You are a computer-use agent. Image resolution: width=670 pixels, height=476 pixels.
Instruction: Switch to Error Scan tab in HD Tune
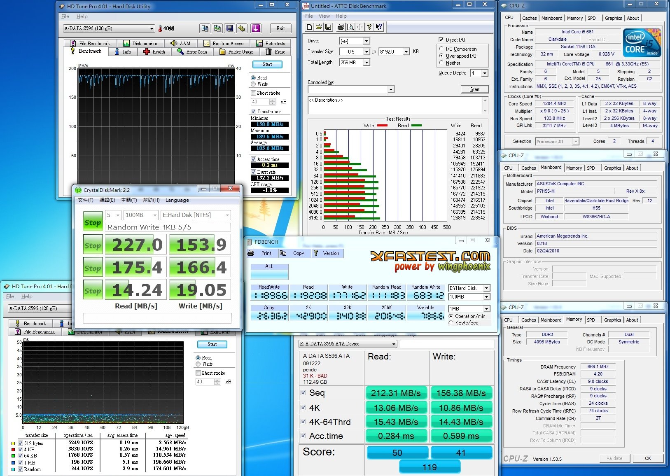tap(192, 52)
